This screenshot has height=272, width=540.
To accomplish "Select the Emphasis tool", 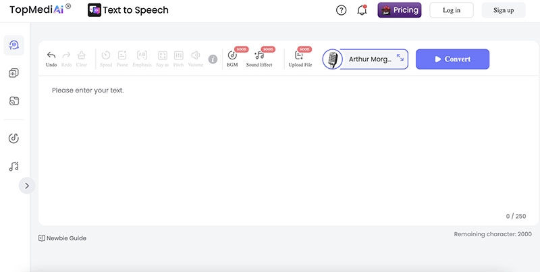I will (x=142, y=56).
